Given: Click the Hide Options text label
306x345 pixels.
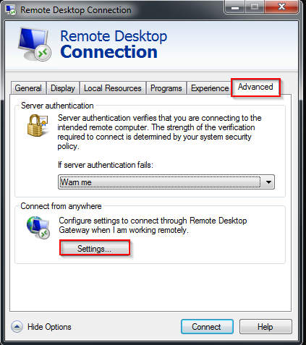Looking at the screenshot, I should pyautogui.click(x=49, y=327).
